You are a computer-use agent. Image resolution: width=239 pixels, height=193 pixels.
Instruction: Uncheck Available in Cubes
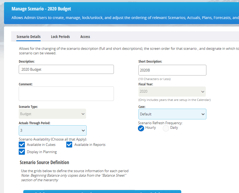(x=22, y=145)
